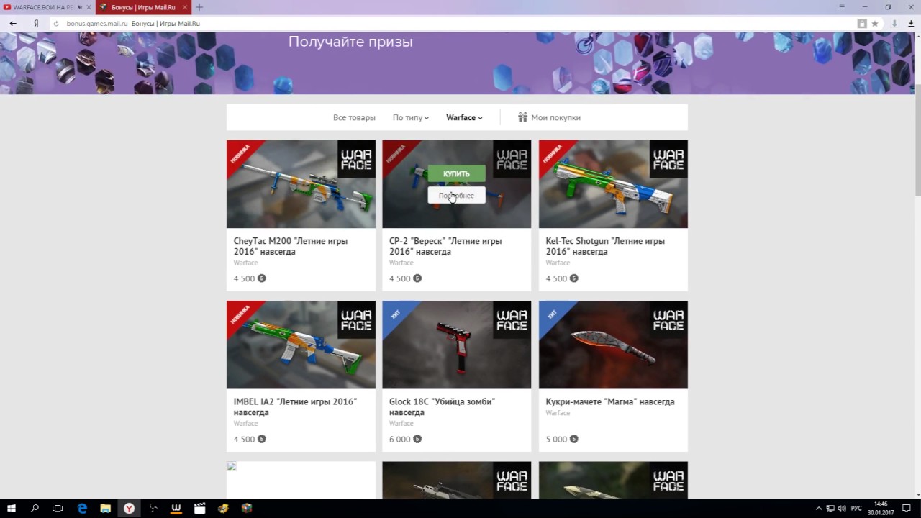Click the Kel-Tec Shotgun product image
The image size is (921, 518).
pyautogui.click(x=613, y=184)
